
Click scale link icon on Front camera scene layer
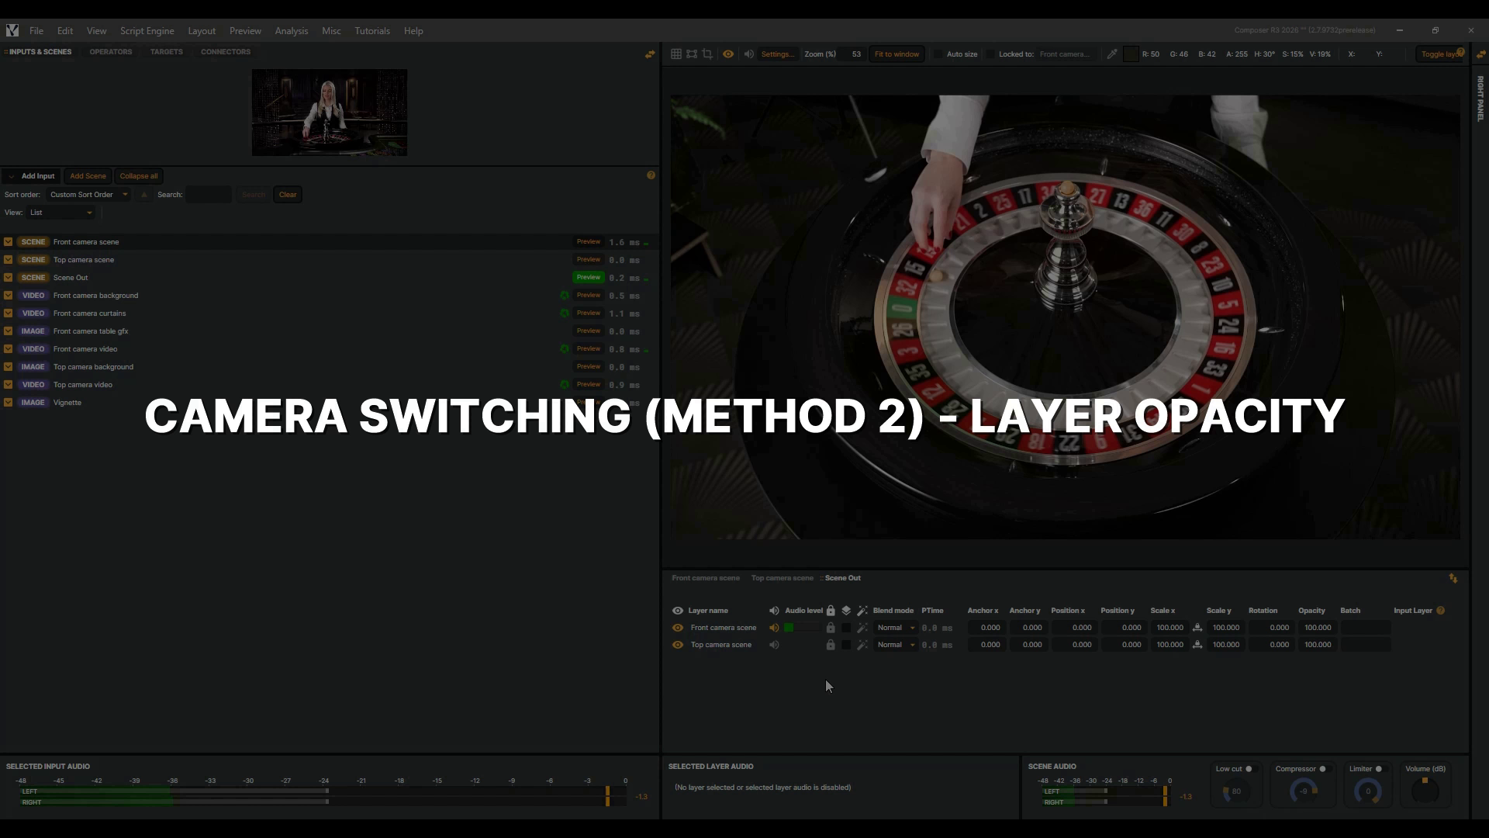point(1197,628)
